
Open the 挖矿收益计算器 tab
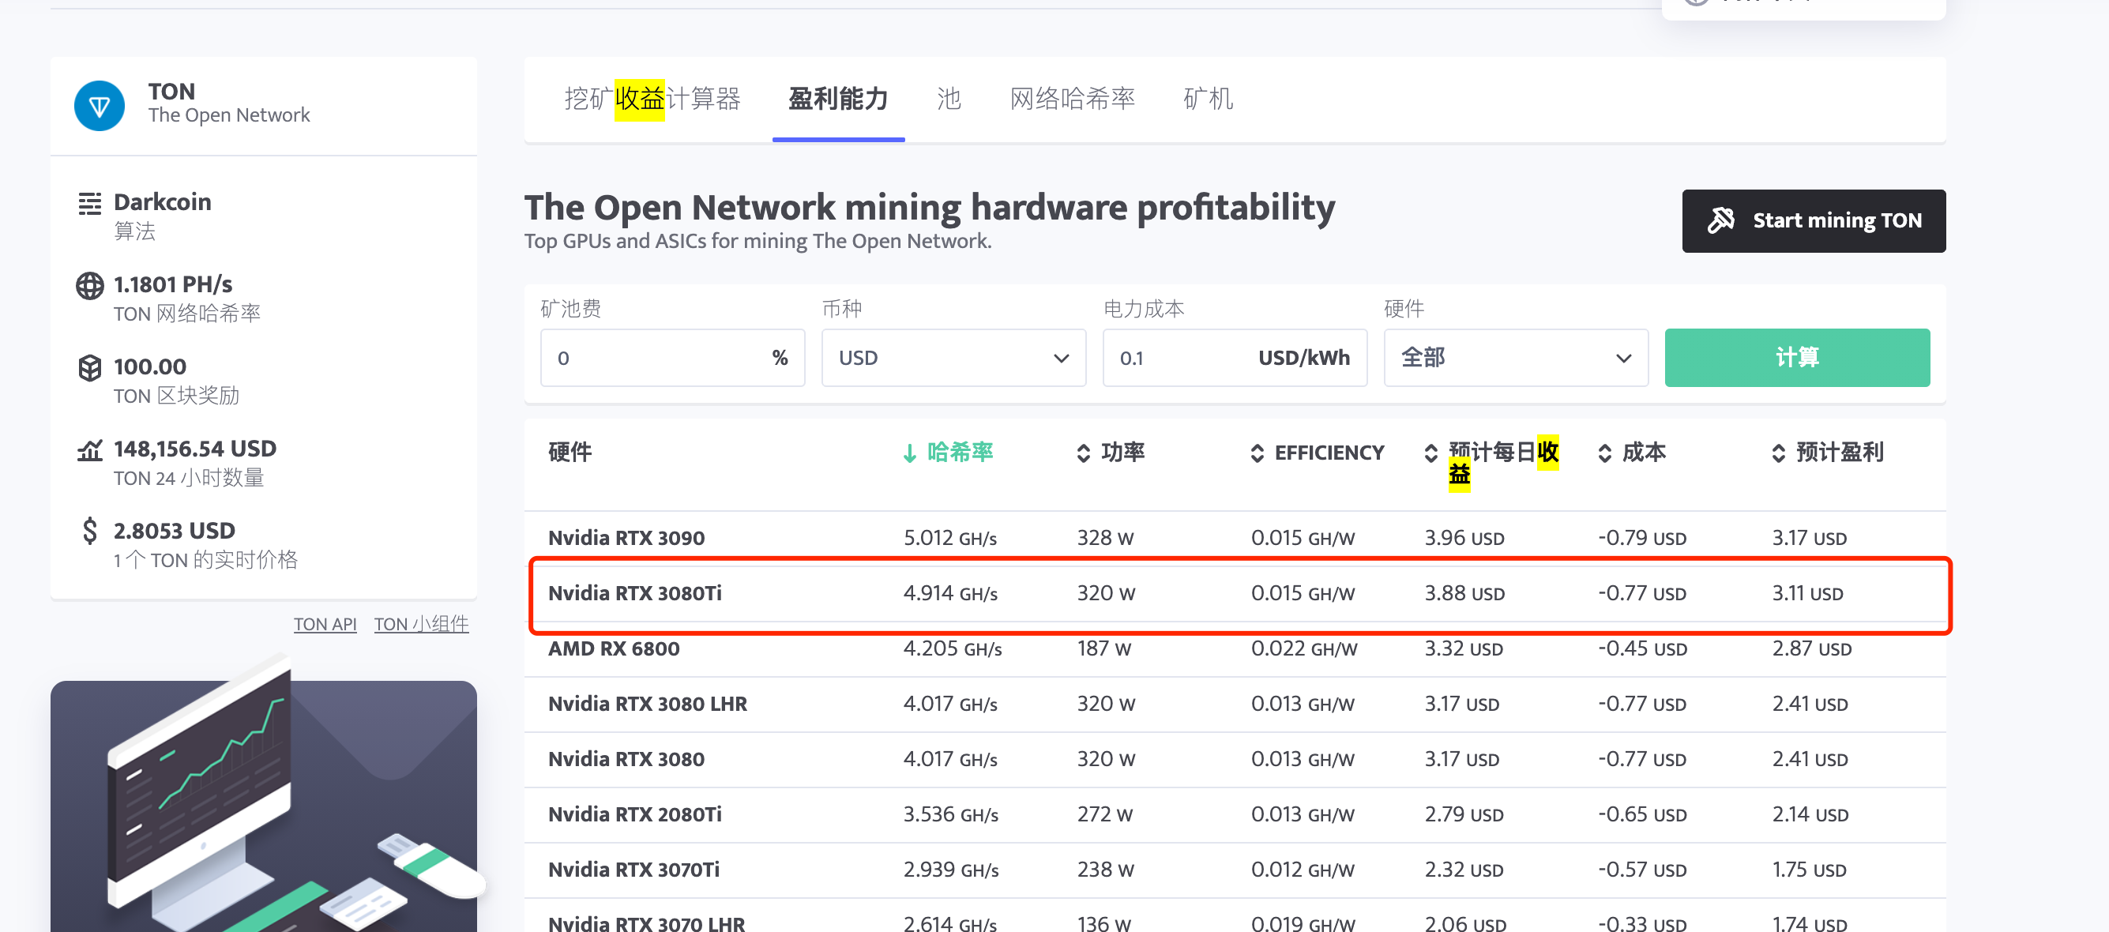652,99
